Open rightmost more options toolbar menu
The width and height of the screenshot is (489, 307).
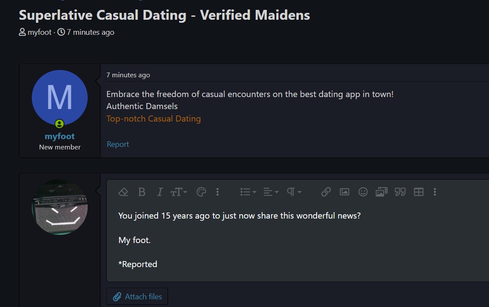[435, 192]
